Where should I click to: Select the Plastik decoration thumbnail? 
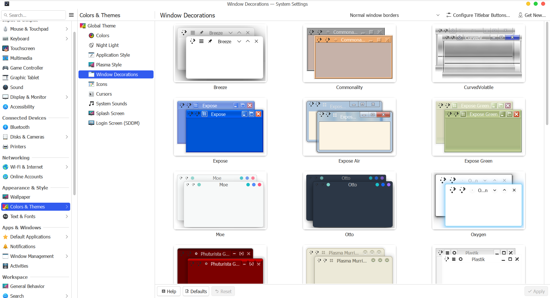point(479,265)
